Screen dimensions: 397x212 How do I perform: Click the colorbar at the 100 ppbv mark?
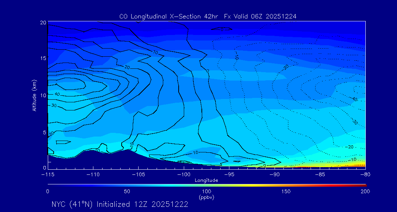pyautogui.click(x=207, y=185)
